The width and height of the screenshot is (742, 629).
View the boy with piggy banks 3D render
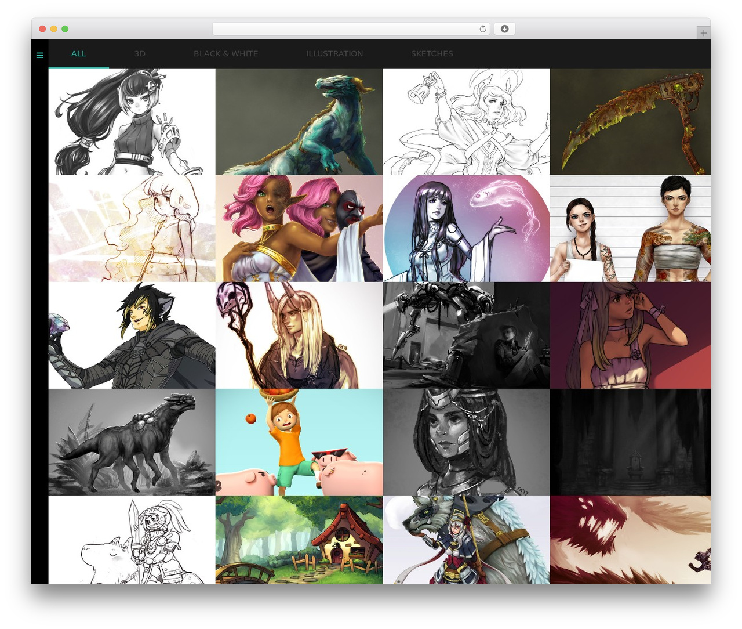(299, 442)
